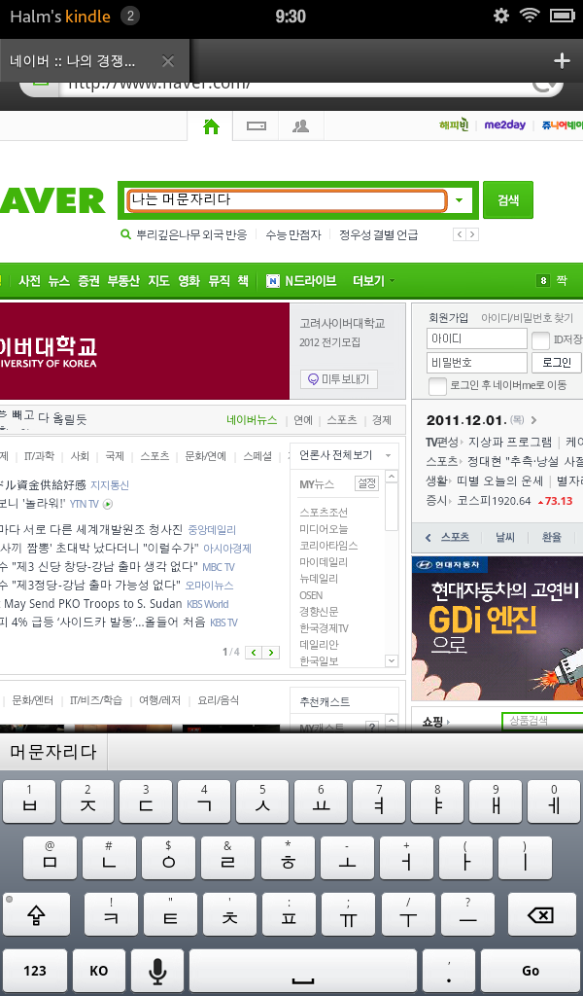Viewport: 583px width, 996px height.
Task: Open Kindle settings gear icon
Action: point(501,16)
